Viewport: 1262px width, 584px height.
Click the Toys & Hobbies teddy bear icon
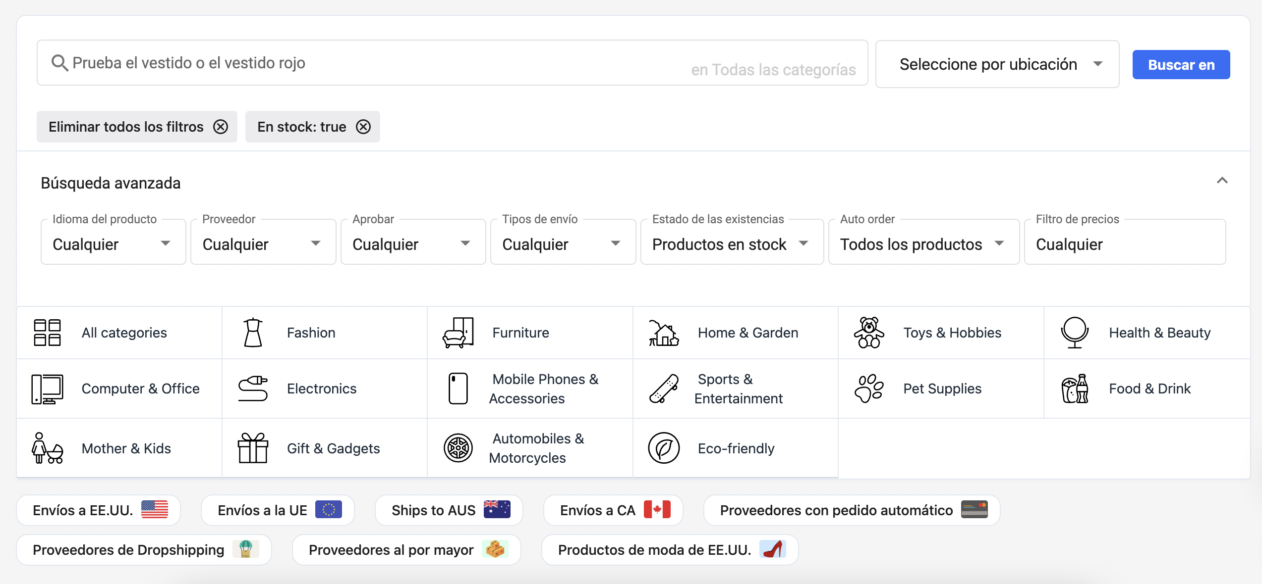tap(868, 333)
